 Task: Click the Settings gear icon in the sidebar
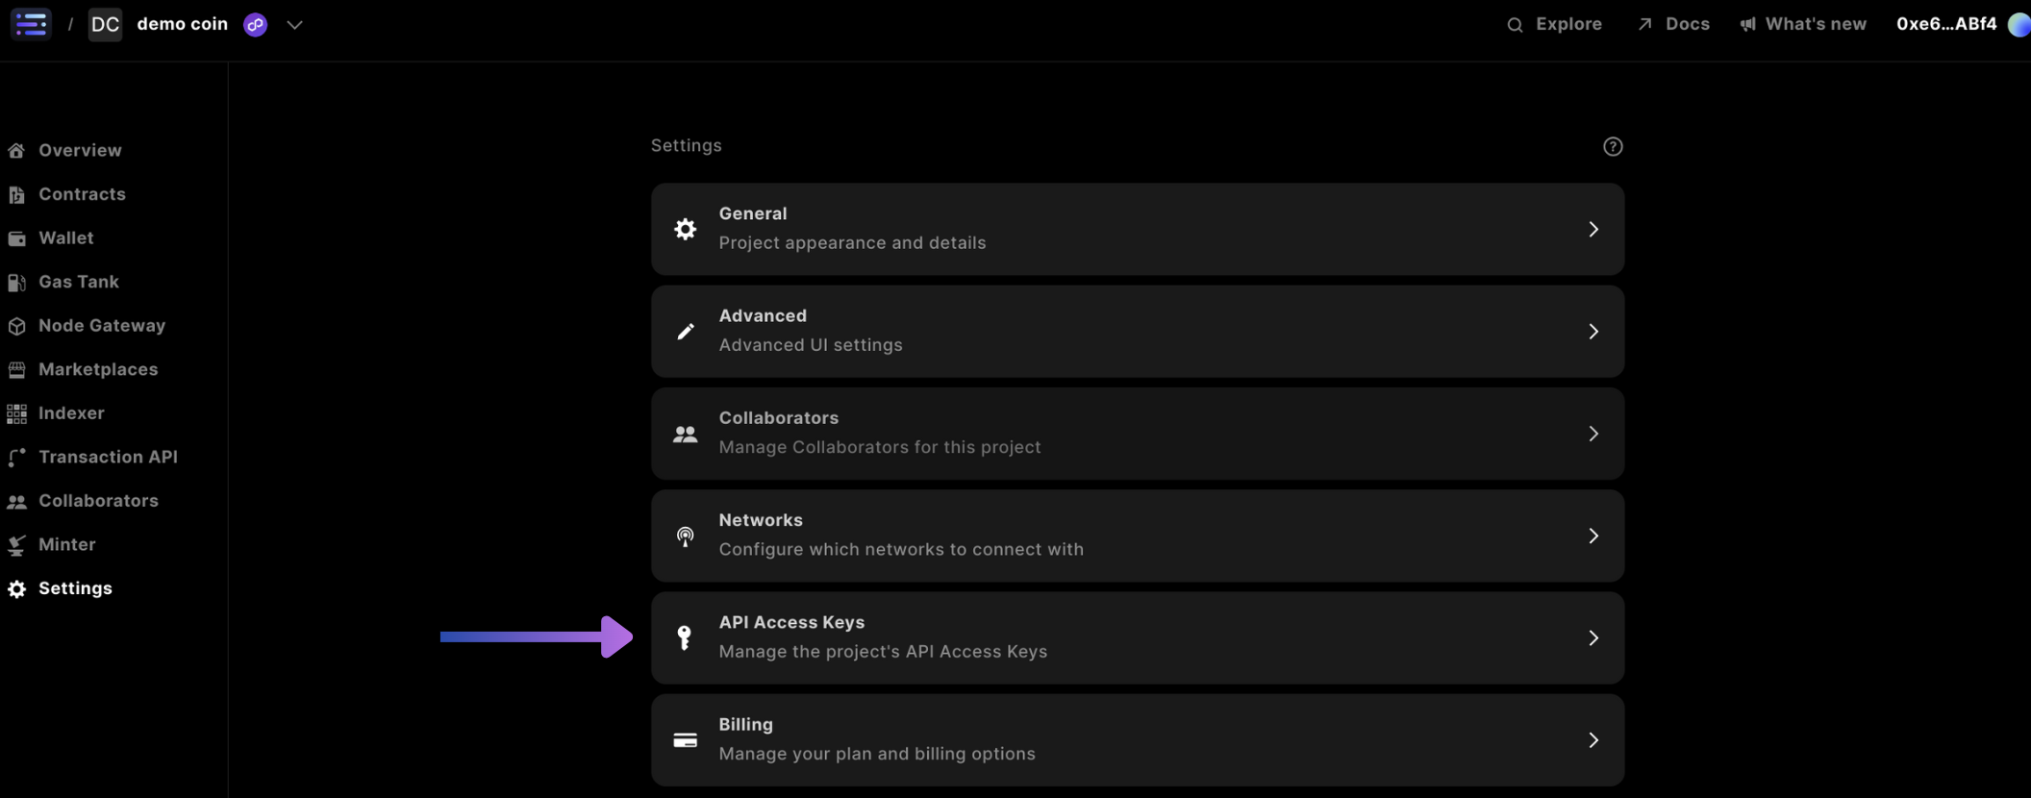click(16, 588)
